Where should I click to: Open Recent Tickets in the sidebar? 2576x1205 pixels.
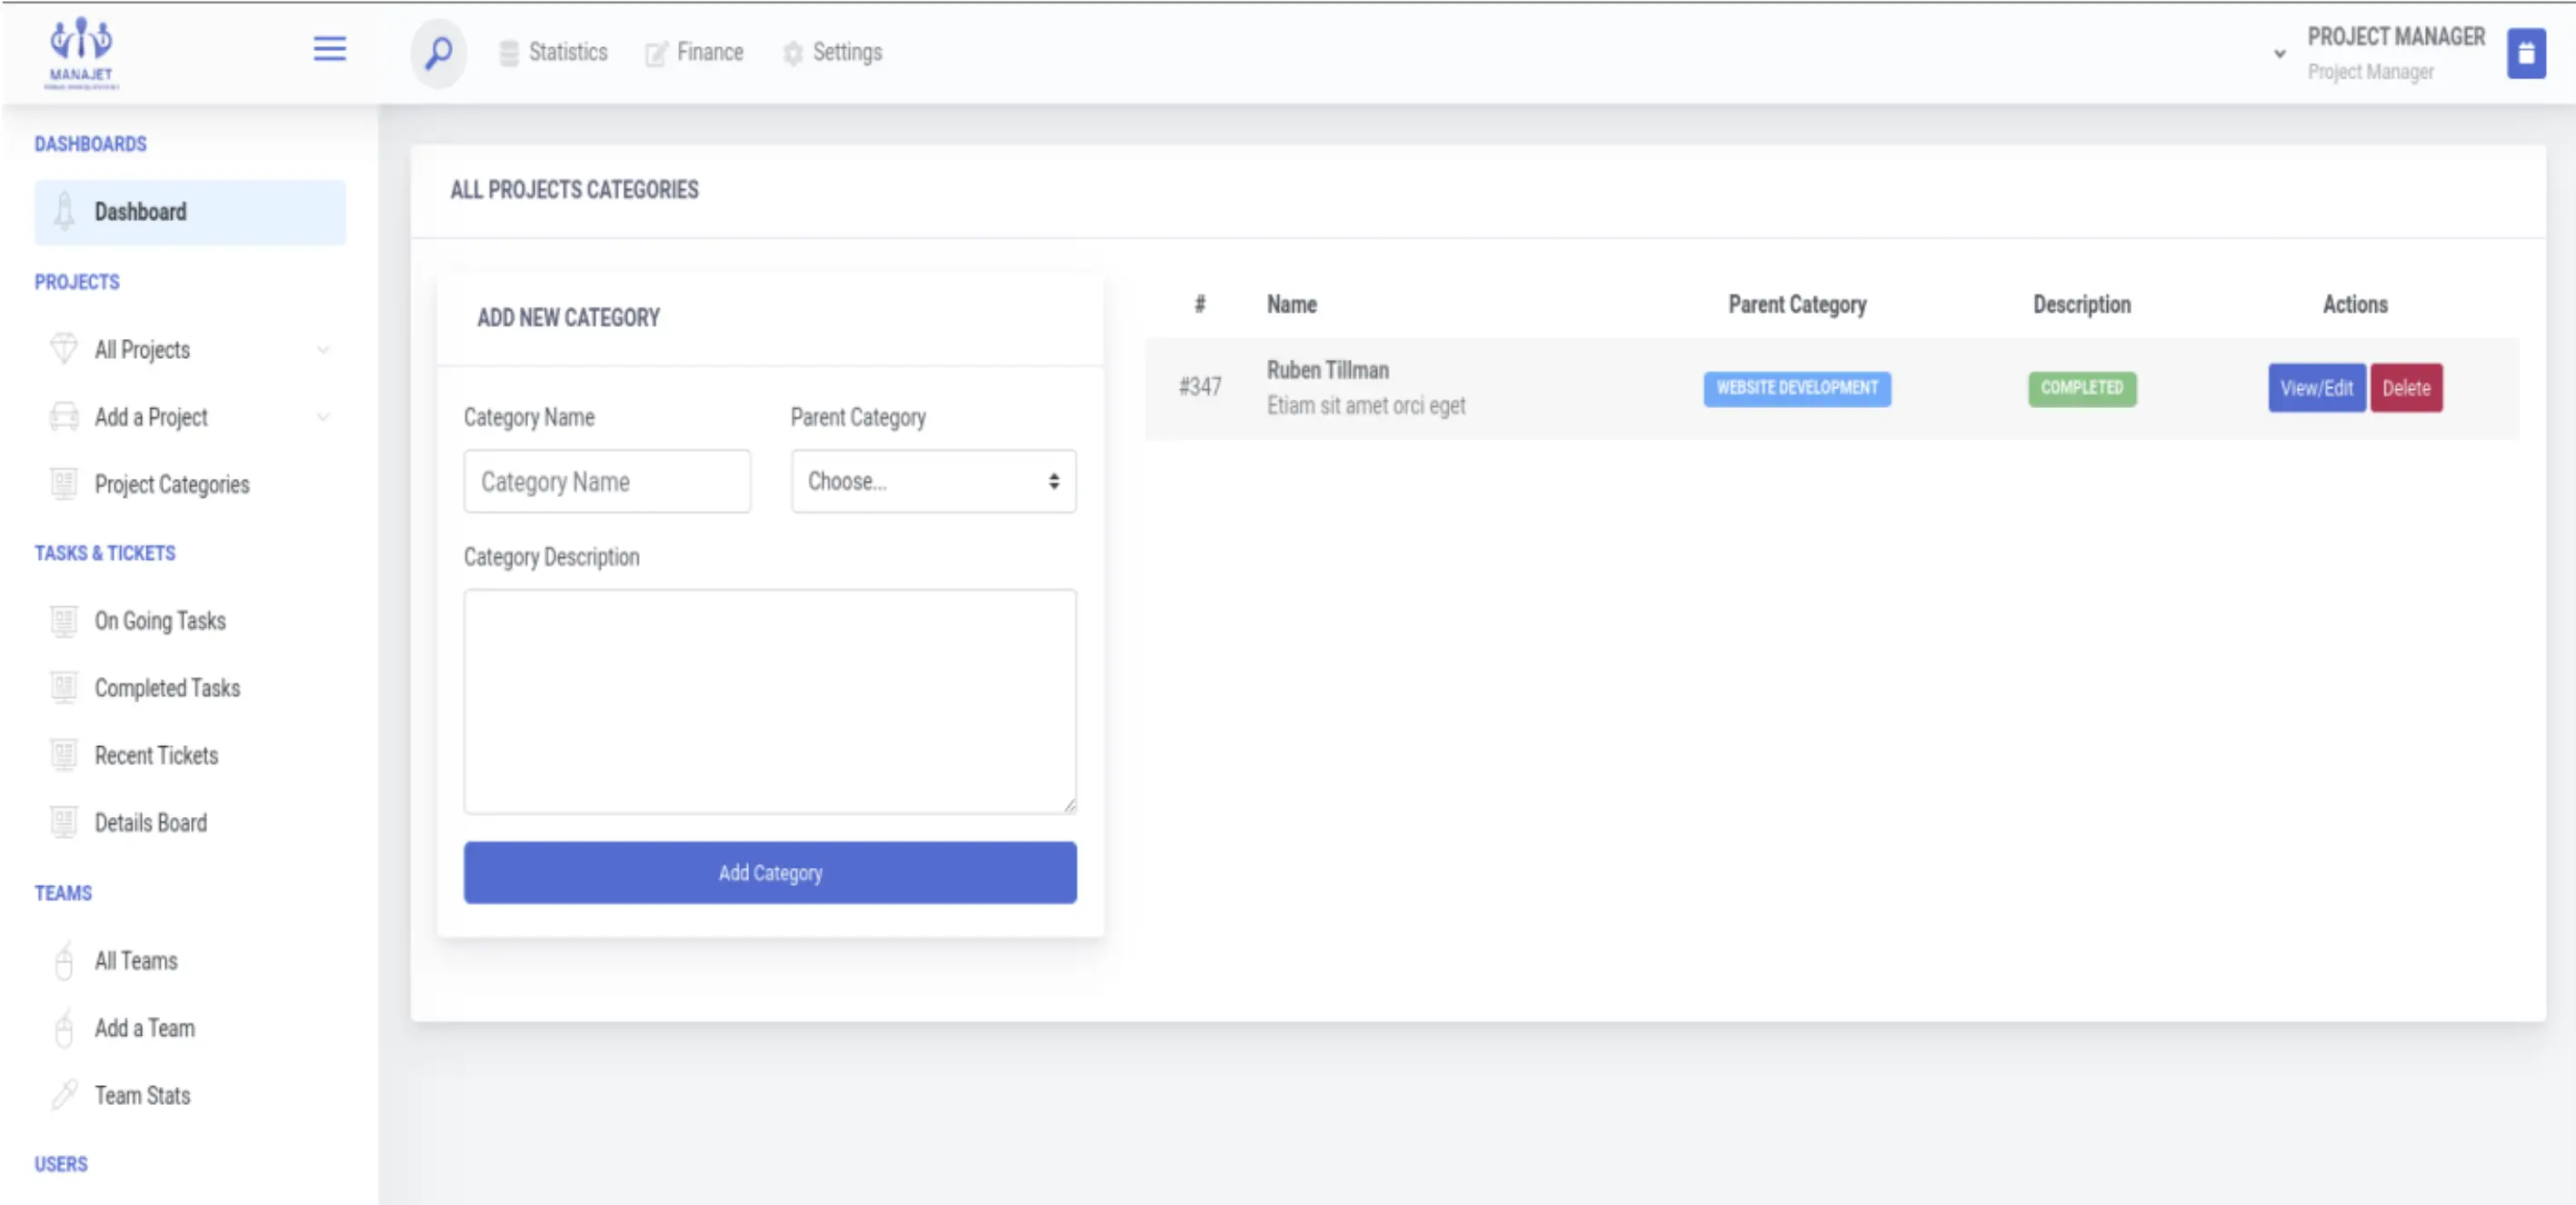point(156,755)
